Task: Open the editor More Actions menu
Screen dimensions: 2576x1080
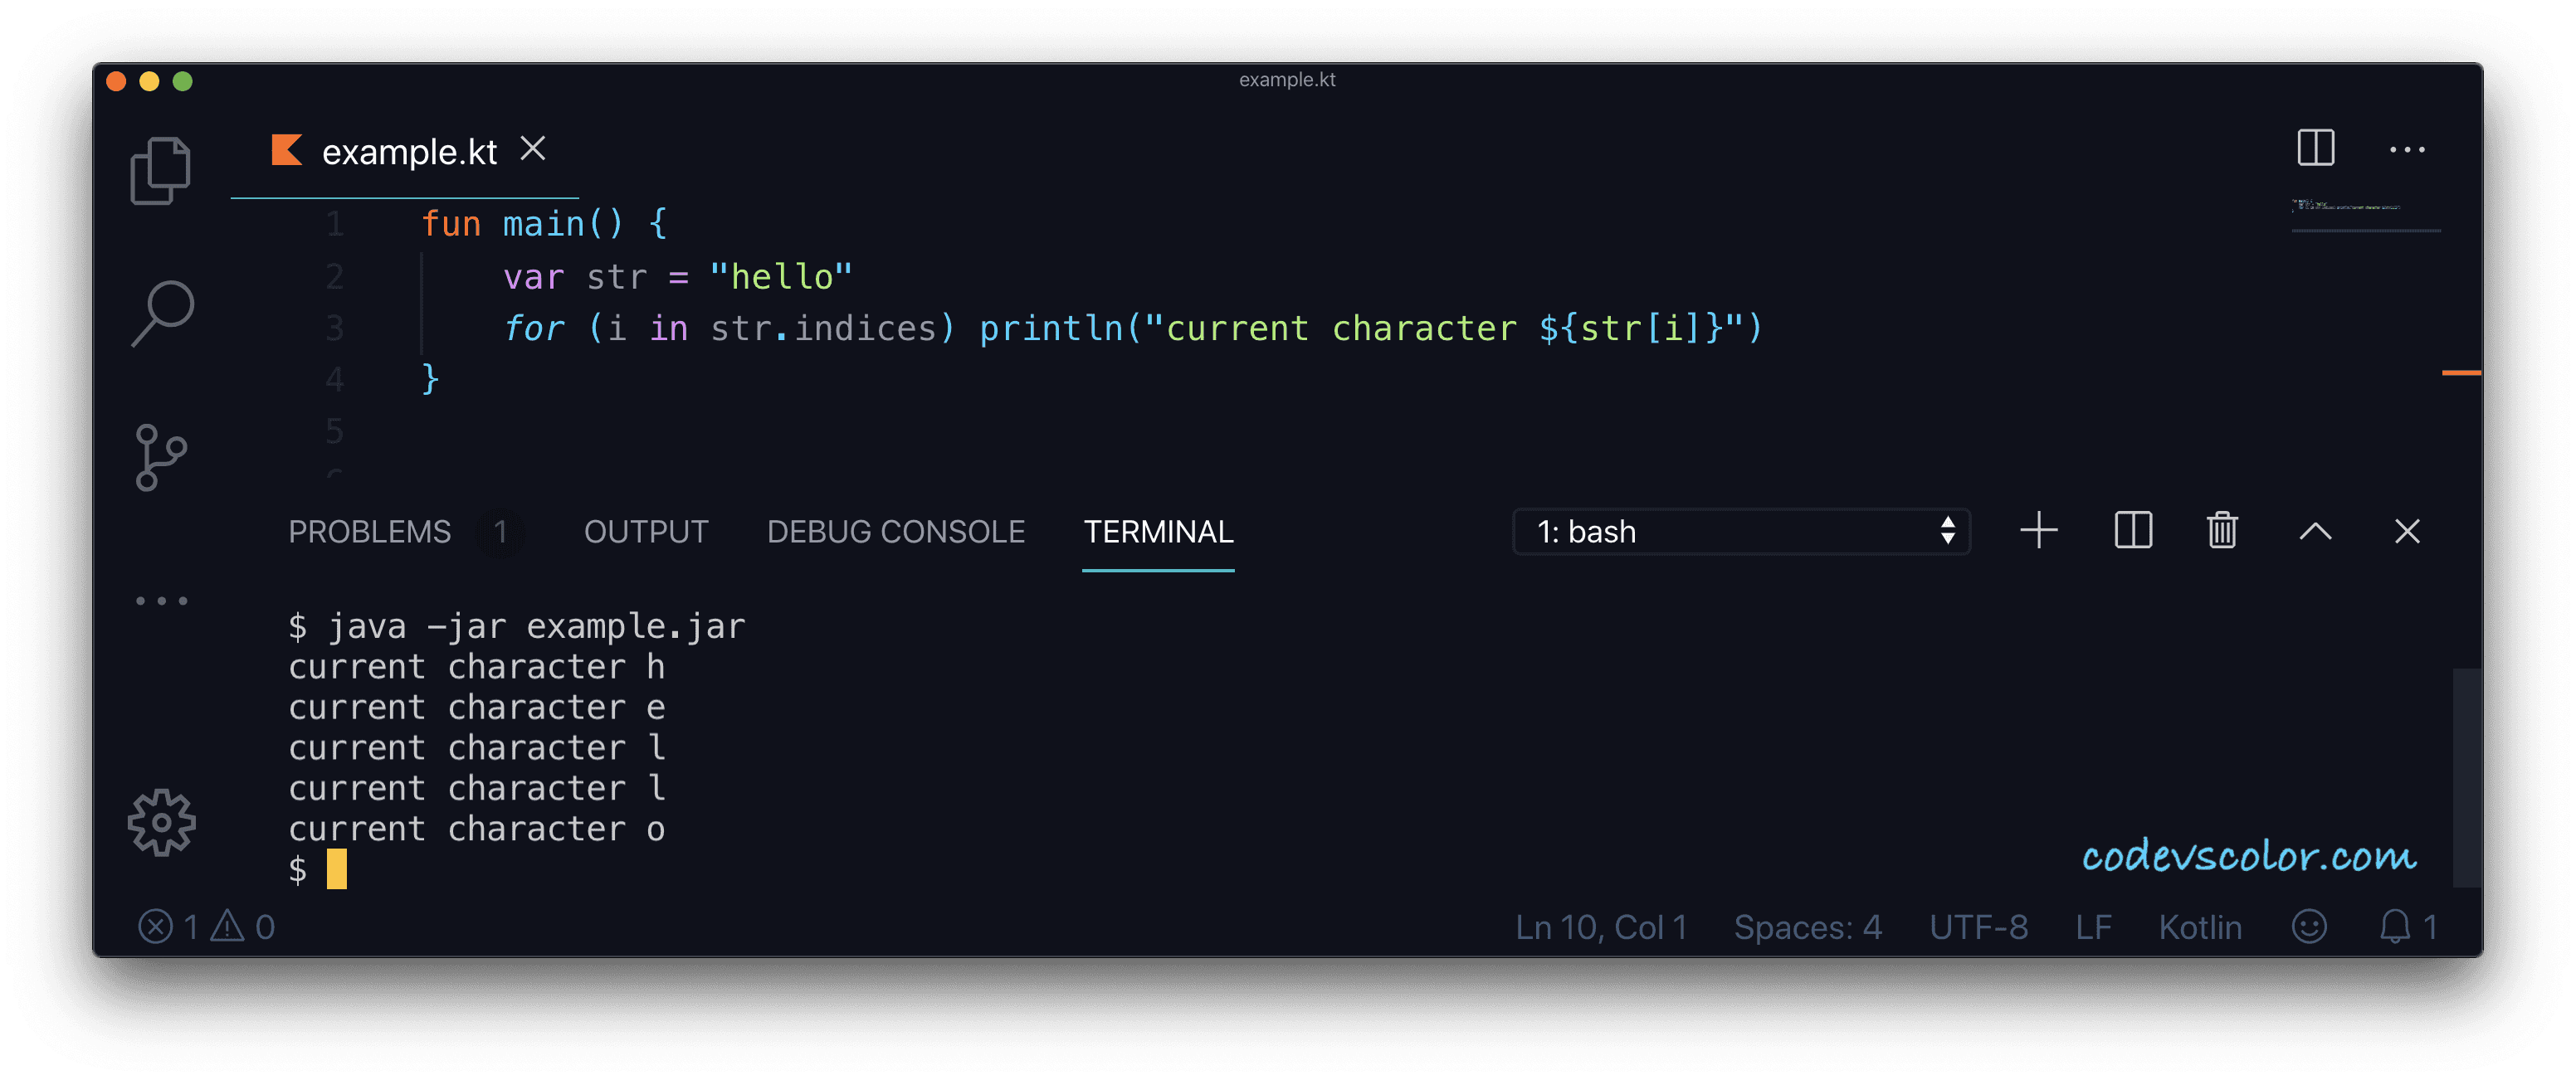Action: pos(2406,150)
